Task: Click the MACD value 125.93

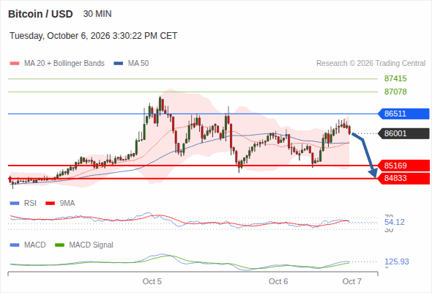Action: point(396,262)
